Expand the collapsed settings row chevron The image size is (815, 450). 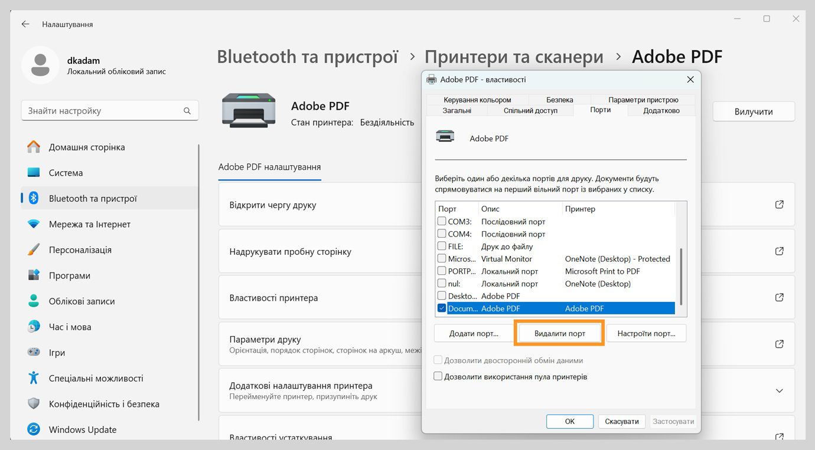tap(778, 390)
